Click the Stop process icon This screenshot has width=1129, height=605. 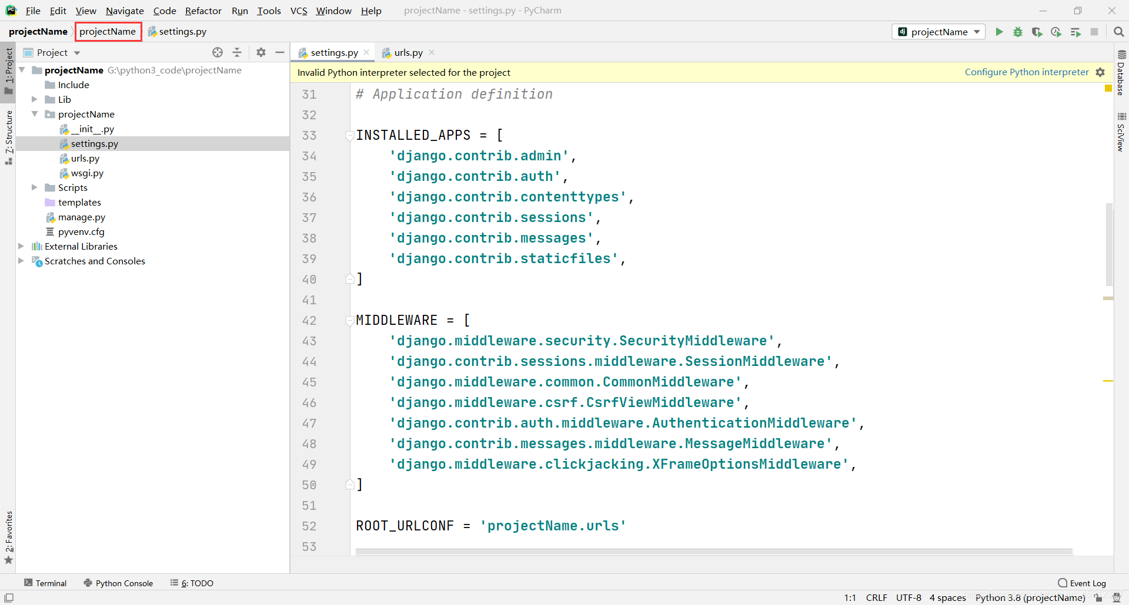click(1094, 32)
